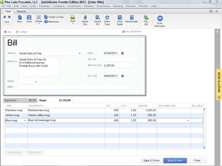Open the Vendors menu
The width and height of the screenshot is (222, 166).
click(x=89, y=6)
